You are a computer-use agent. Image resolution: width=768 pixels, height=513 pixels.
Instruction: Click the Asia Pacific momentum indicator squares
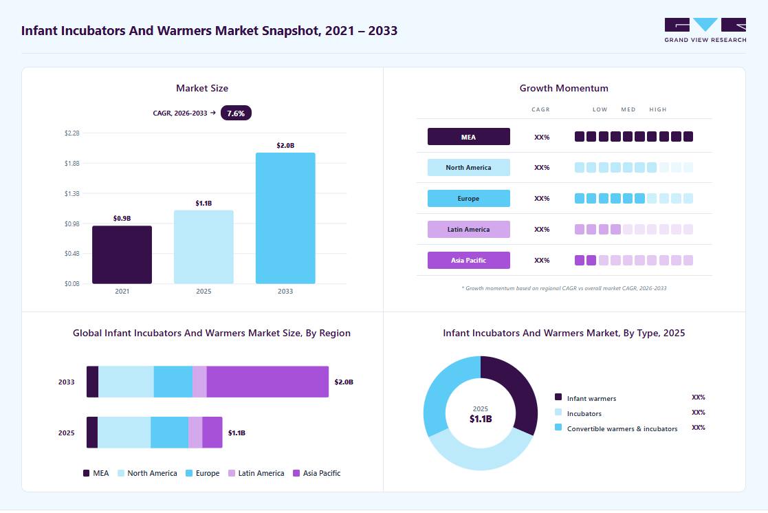(634, 260)
